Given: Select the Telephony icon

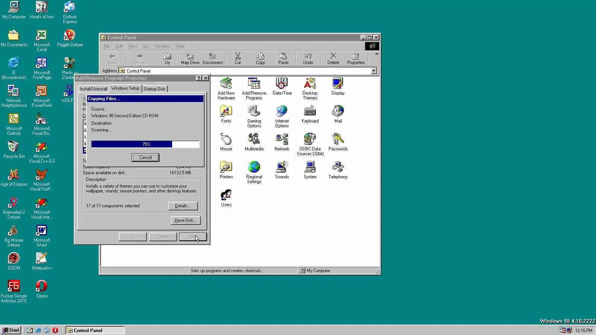Looking at the screenshot, I should 338,170.
